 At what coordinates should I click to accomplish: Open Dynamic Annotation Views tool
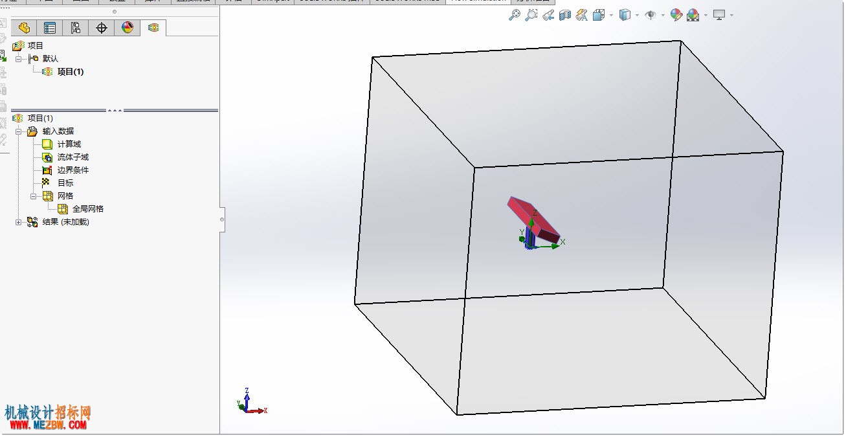click(582, 15)
